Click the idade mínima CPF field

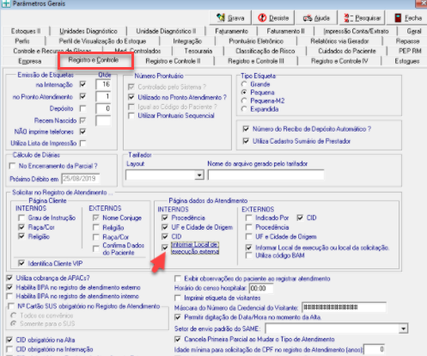pos(375,349)
